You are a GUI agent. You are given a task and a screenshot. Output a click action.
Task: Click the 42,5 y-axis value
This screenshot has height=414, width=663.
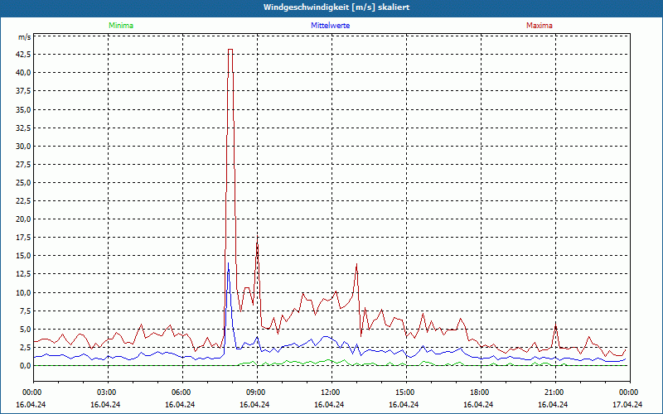(x=23, y=55)
